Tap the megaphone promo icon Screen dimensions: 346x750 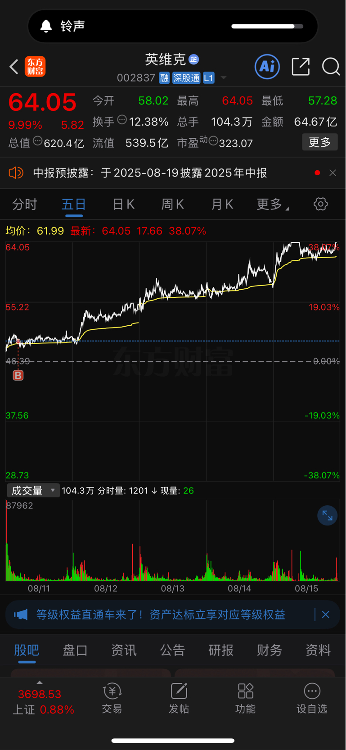click(21, 614)
